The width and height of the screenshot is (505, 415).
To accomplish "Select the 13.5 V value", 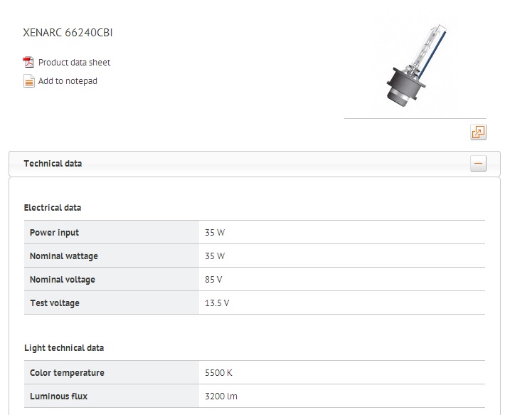I will pyautogui.click(x=217, y=303).
